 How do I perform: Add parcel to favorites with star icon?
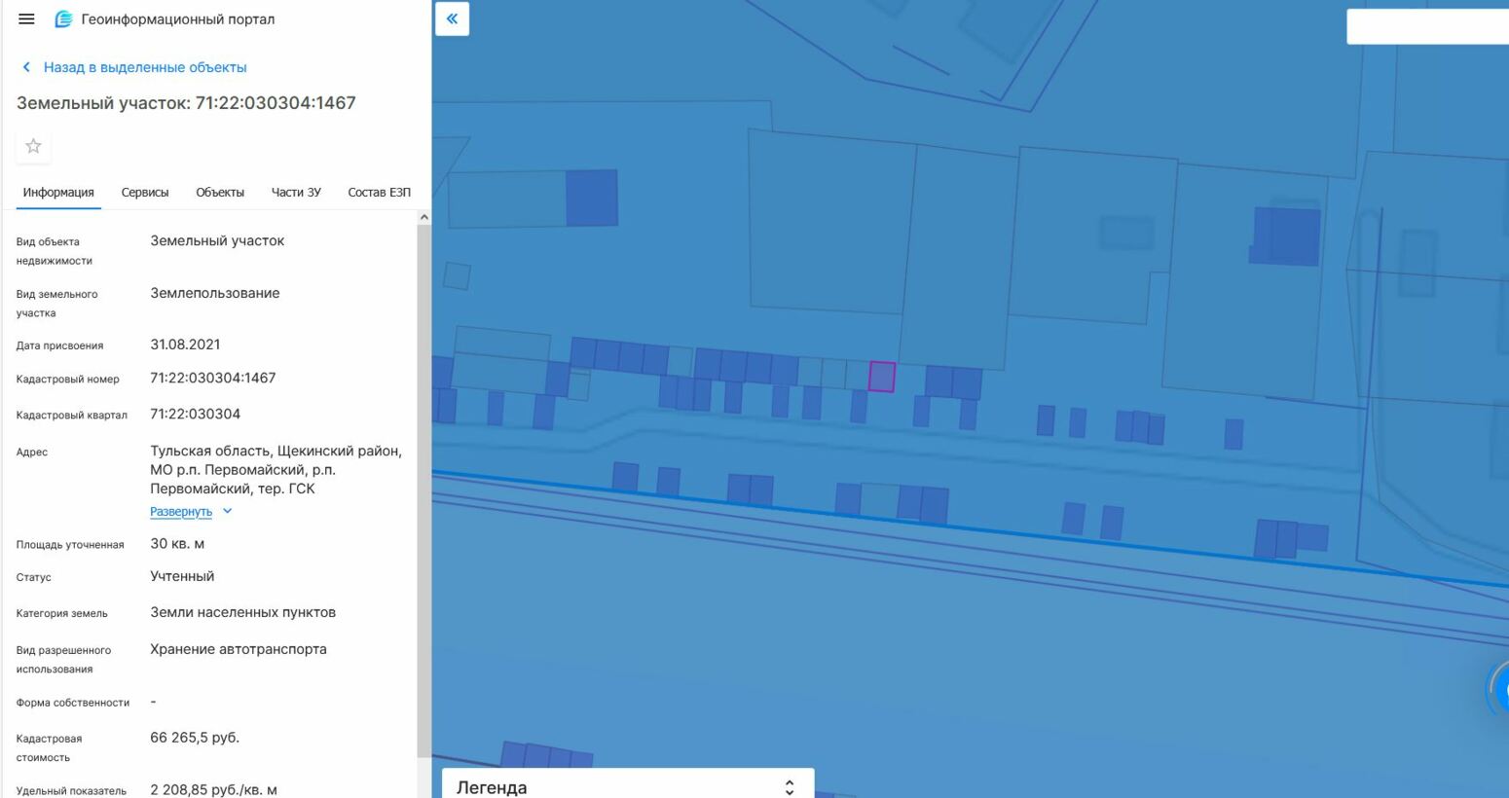coord(33,146)
